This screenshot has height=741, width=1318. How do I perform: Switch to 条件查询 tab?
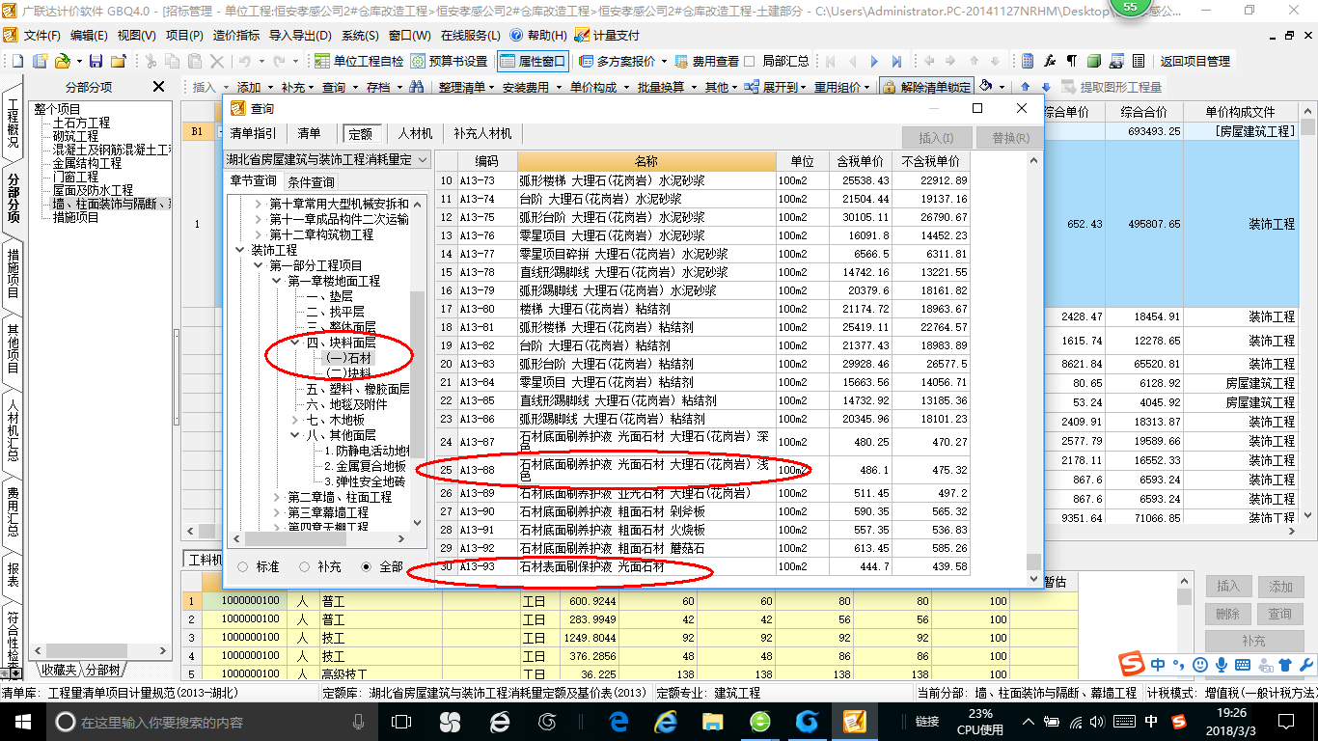(311, 182)
